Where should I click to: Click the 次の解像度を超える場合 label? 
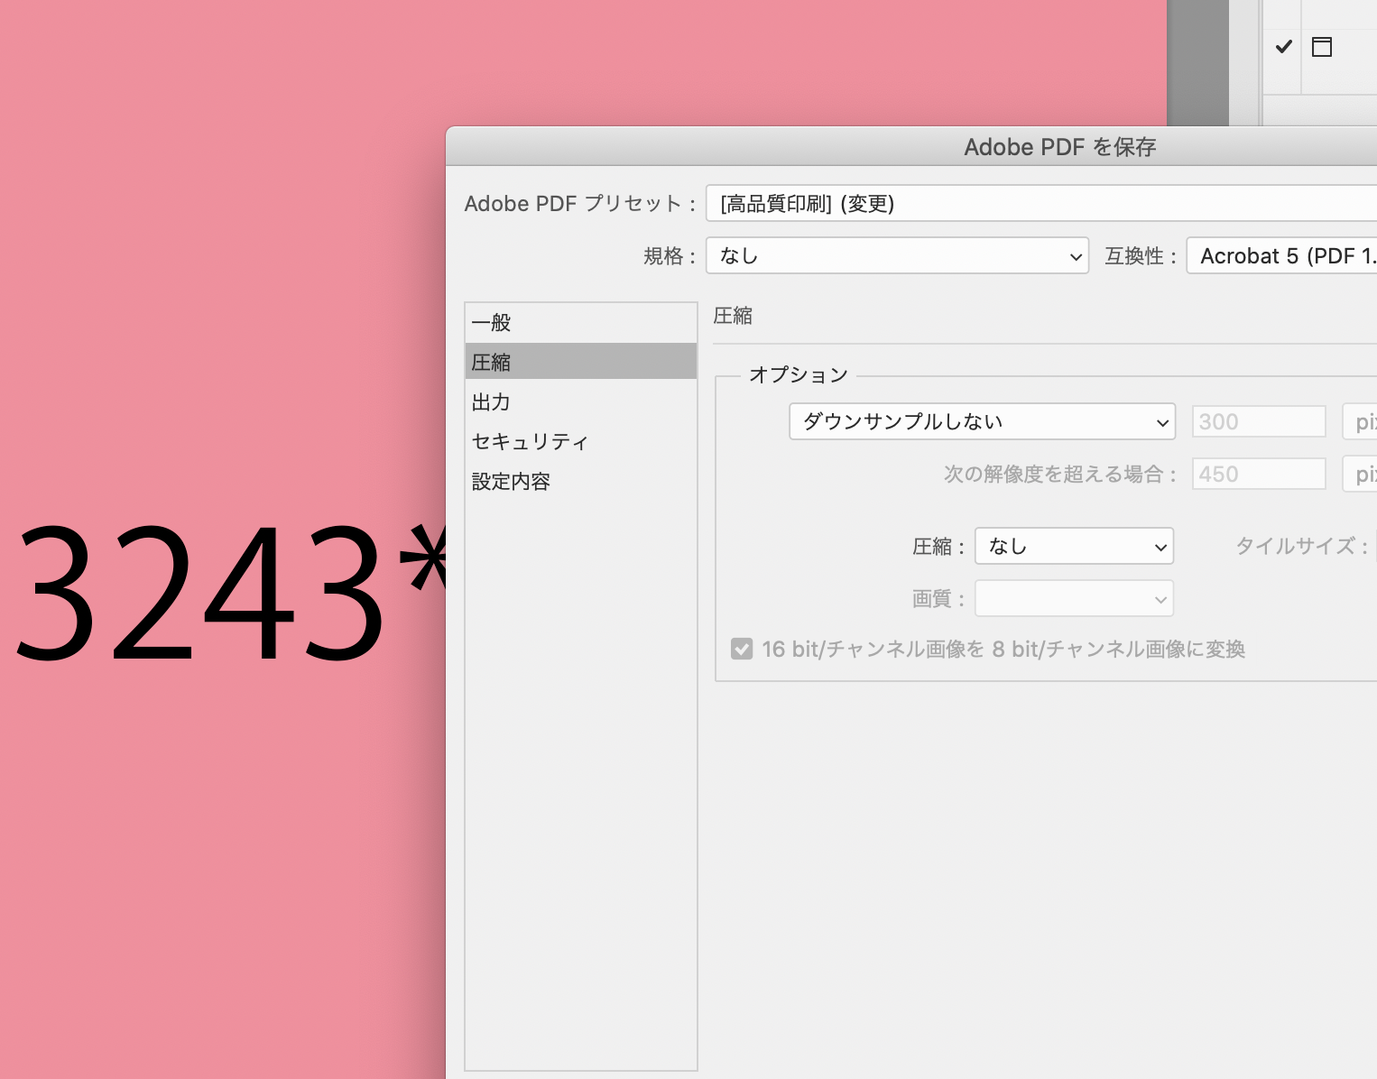(1060, 474)
